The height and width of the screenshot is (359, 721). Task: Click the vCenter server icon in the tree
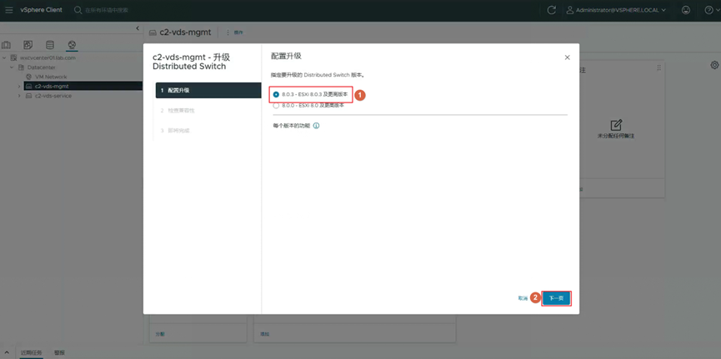14,58
